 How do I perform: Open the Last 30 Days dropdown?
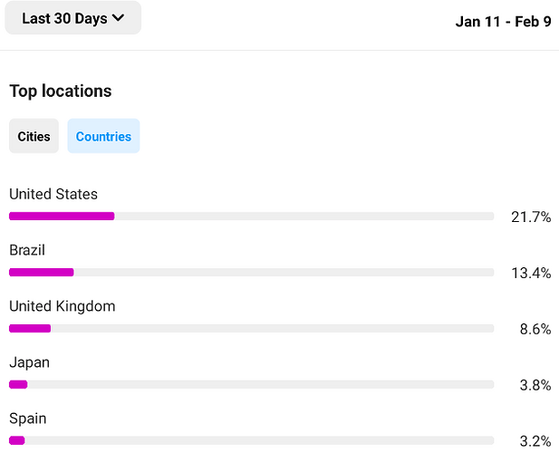[x=73, y=18]
